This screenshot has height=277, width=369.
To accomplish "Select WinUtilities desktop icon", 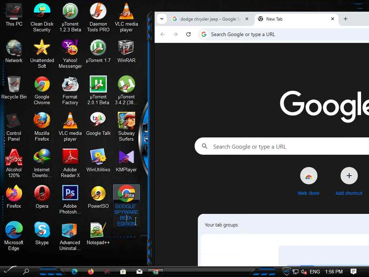I will point(98,160).
